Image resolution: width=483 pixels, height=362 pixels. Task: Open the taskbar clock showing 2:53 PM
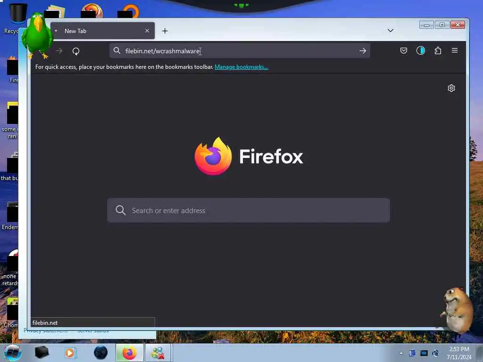(x=459, y=353)
